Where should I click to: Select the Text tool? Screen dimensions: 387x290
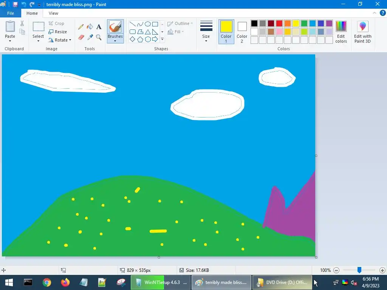[x=99, y=27]
